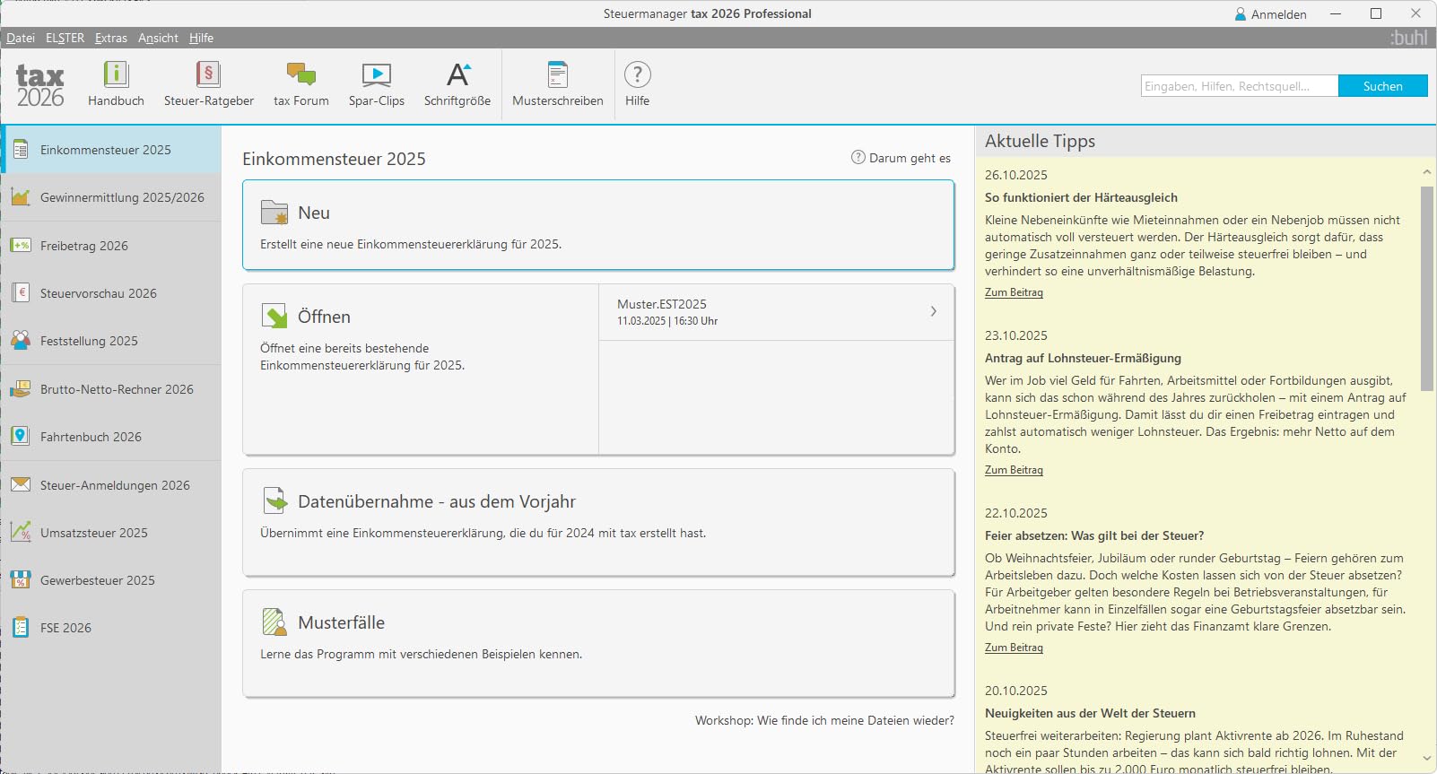Select Freibetrag 2026 label in sidebar

(x=84, y=246)
